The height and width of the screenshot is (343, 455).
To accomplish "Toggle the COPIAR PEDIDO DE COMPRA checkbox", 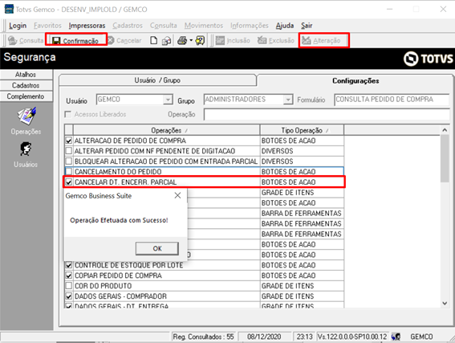I will point(69,276).
